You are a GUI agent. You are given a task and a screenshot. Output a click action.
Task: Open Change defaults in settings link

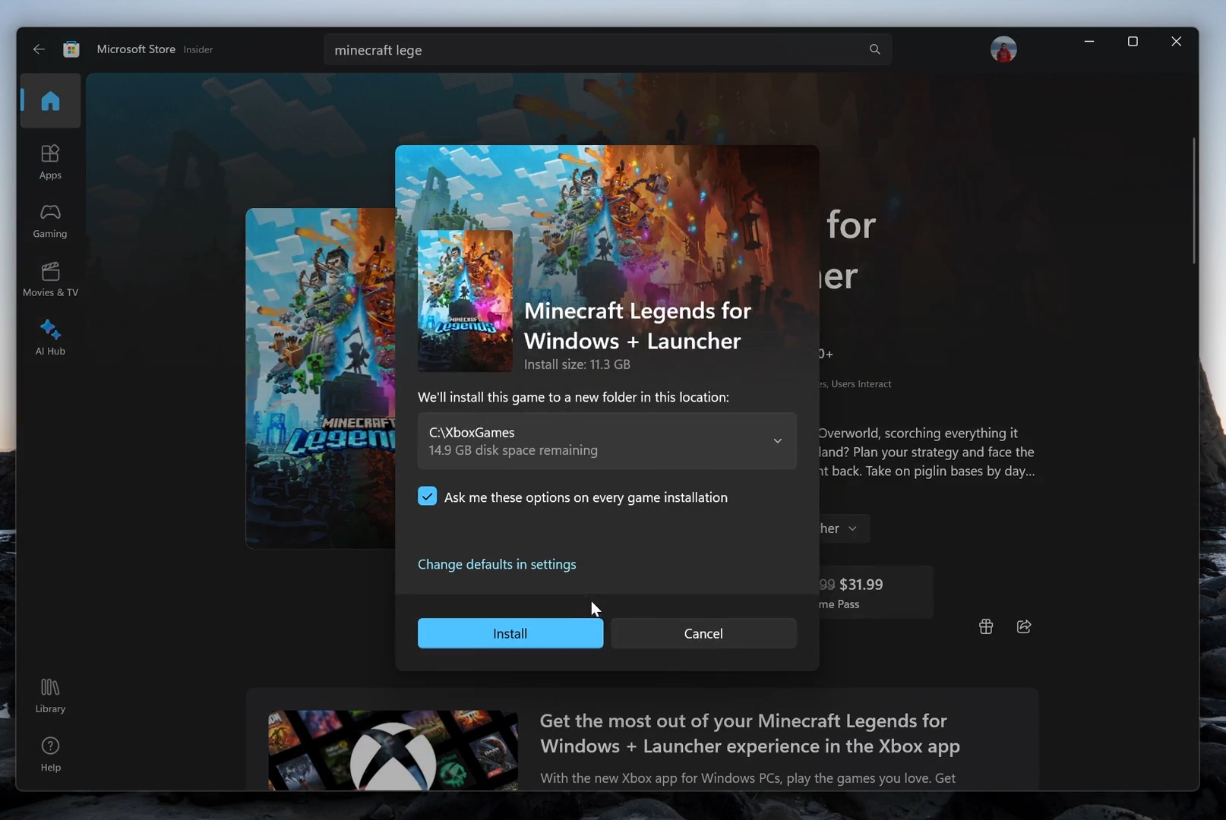[497, 564]
